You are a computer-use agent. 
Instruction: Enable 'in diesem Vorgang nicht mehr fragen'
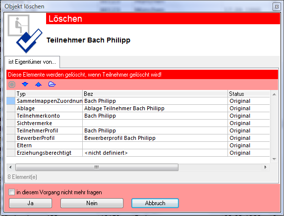(11, 192)
